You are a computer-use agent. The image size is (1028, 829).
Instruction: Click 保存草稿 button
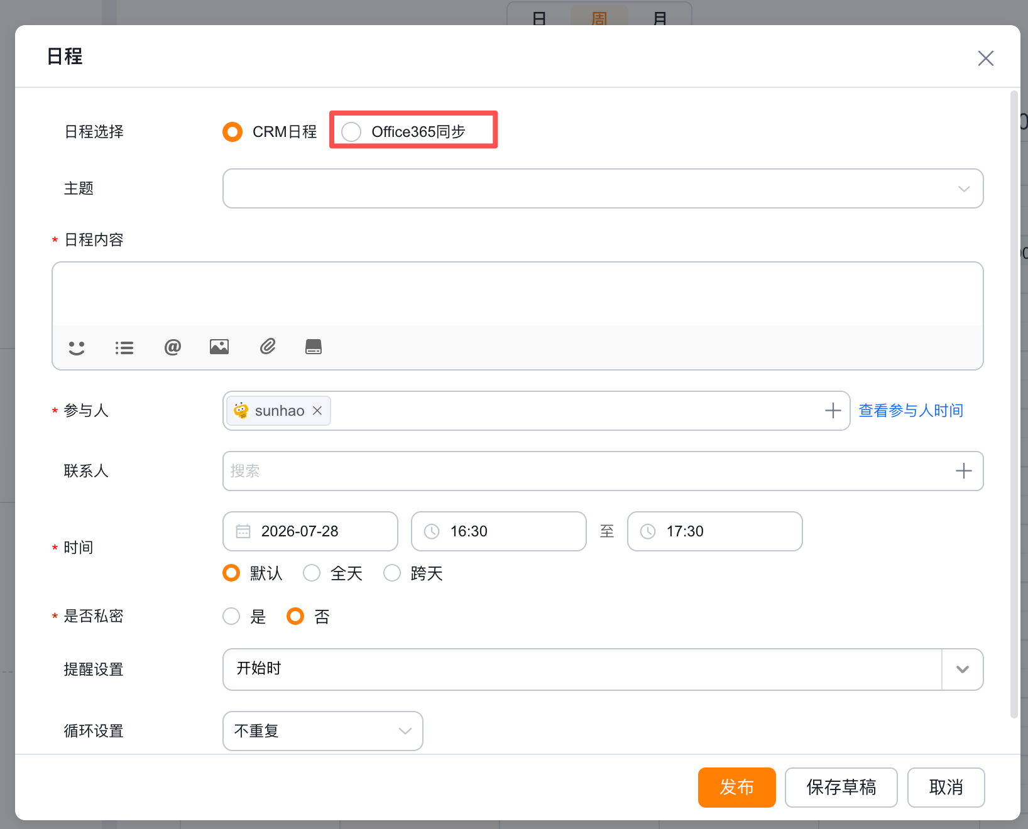tap(841, 788)
